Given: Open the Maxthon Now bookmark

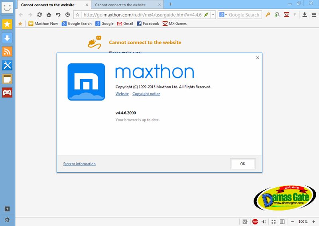Looking at the screenshot, I should (43, 23).
